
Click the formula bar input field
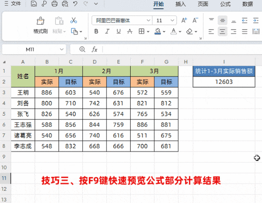point(182,49)
